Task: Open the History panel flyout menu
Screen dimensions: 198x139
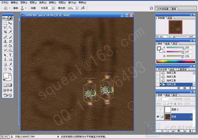Action: coord(194,69)
